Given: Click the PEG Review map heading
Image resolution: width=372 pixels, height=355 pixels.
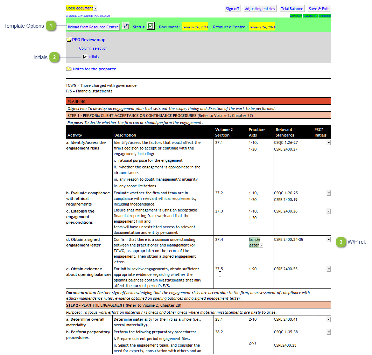Looking at the screenshot, I should pyautogui.click(x=89, y=40).
